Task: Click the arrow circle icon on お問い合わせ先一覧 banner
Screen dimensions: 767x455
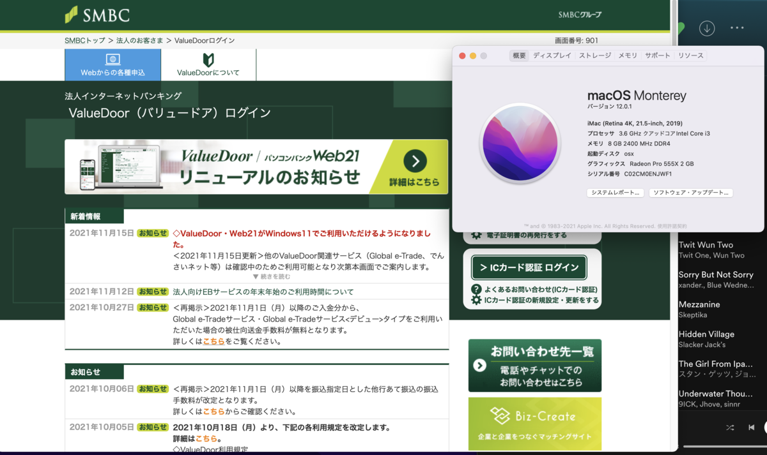Action: click(480, 366)
